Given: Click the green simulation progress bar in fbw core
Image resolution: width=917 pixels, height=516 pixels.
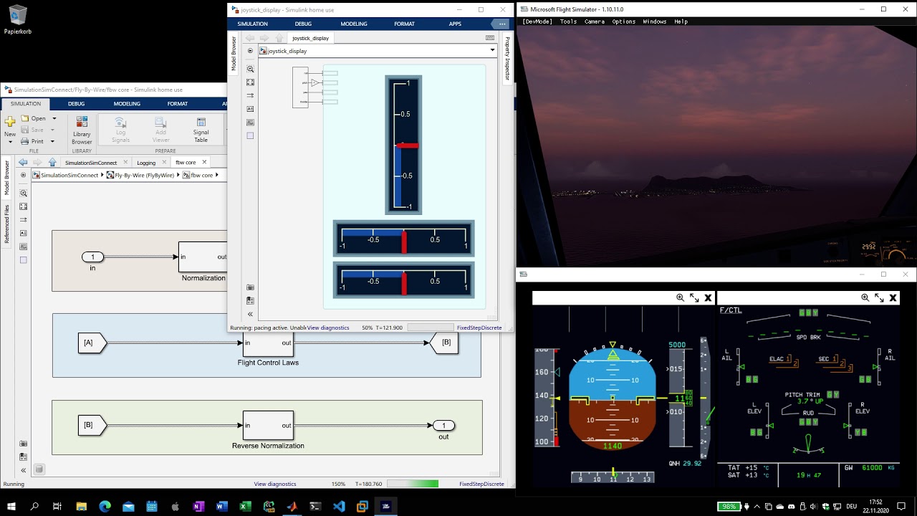Looking at the screenshot, I should 412,484.
